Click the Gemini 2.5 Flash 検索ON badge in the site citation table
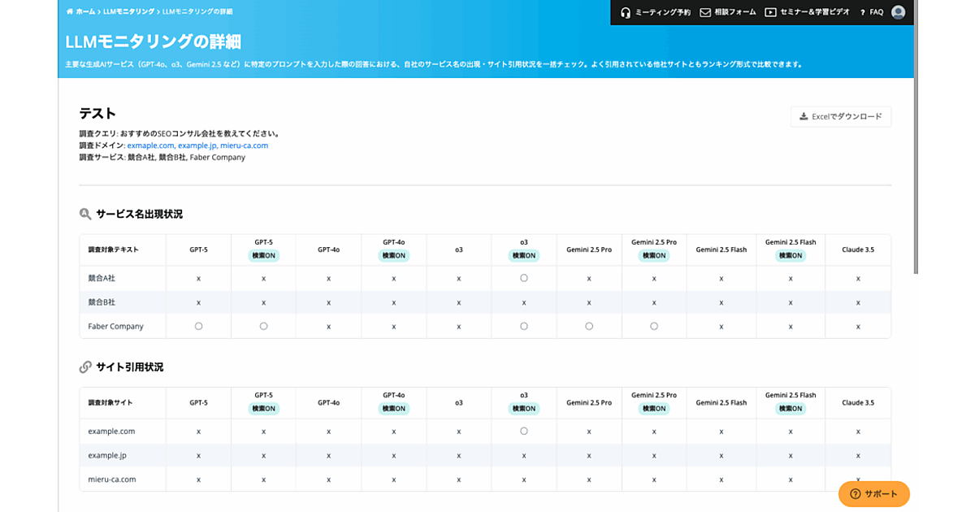Screen dimensions: 975x512 pos(791,409)
